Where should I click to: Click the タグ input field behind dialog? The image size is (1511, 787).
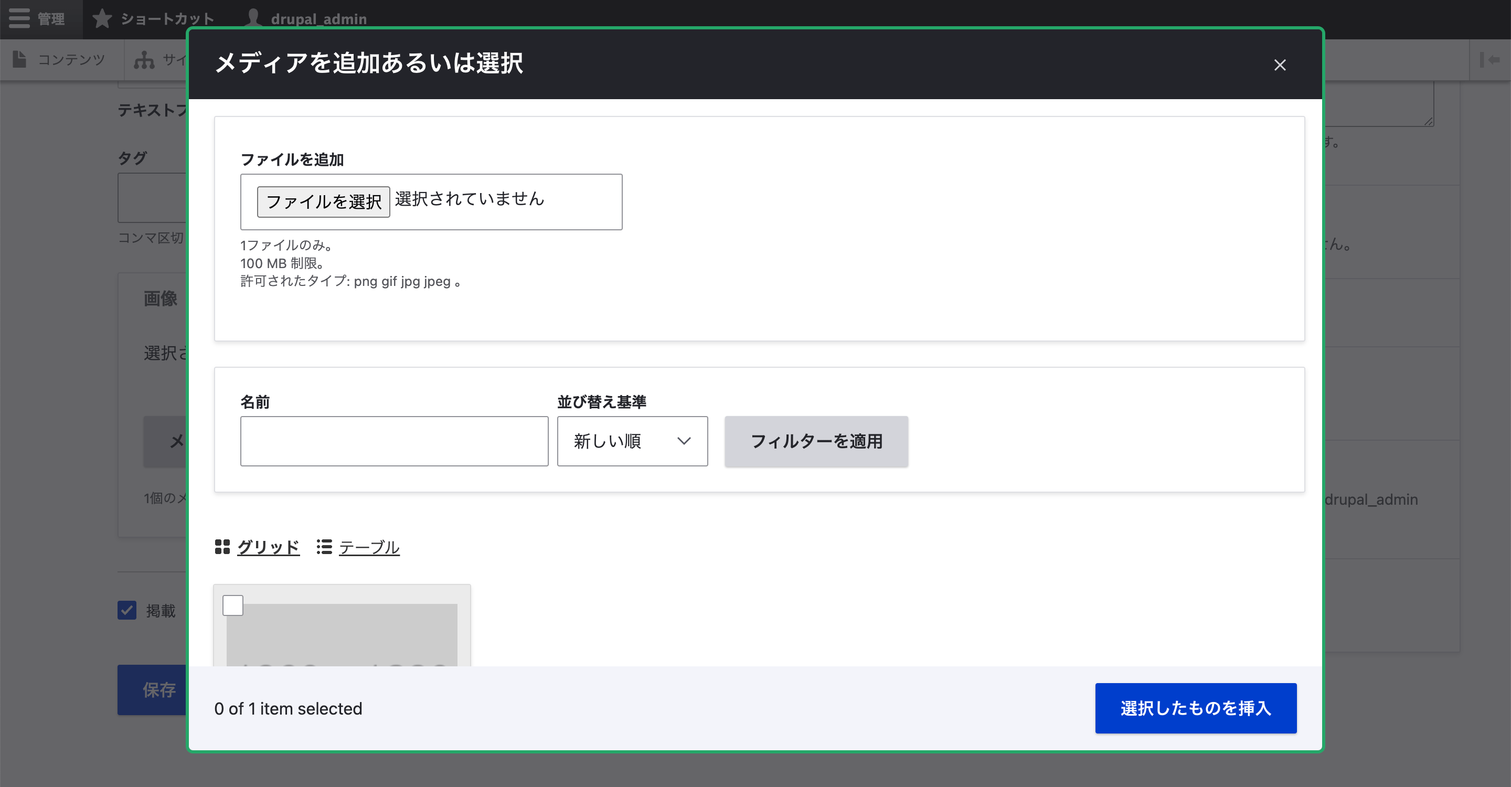click(x=152, y=198)
